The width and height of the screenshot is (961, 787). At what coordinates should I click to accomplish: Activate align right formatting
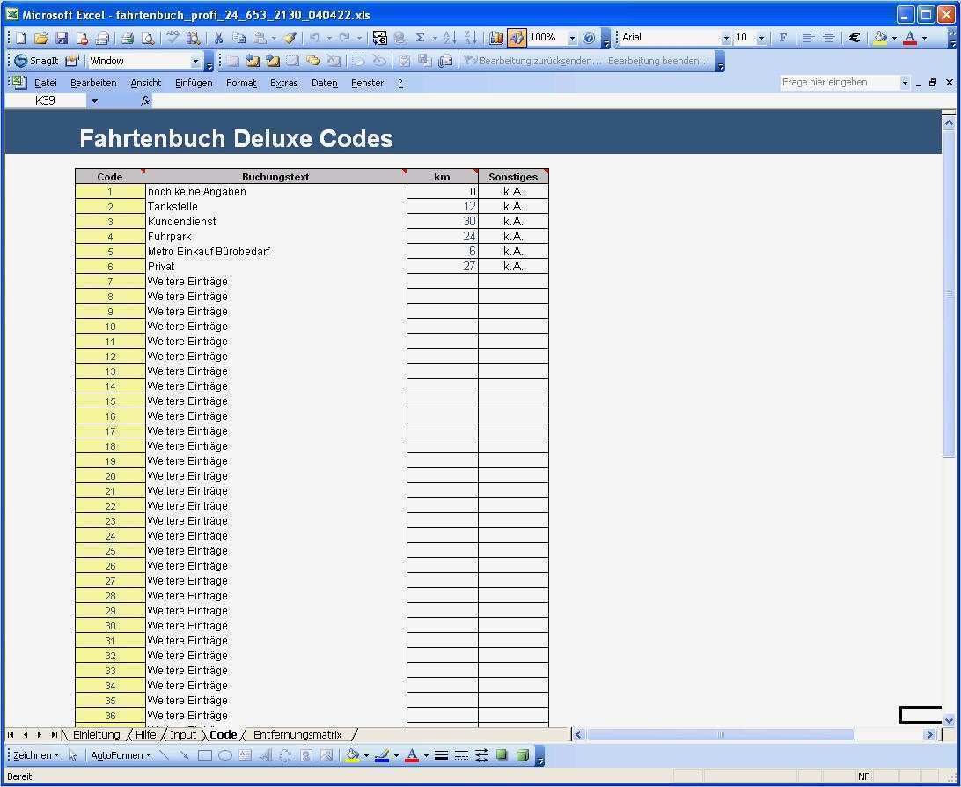click(x=827, y=37)
